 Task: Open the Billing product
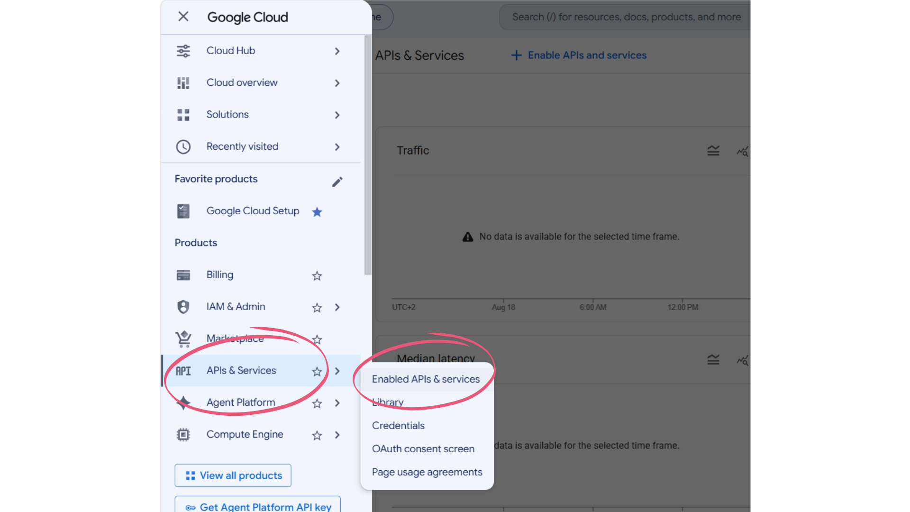coord(261,275)
